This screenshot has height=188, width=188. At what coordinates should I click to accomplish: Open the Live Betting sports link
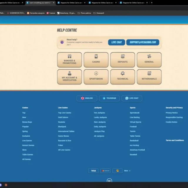pyautogui.click(x=135, y=117)
